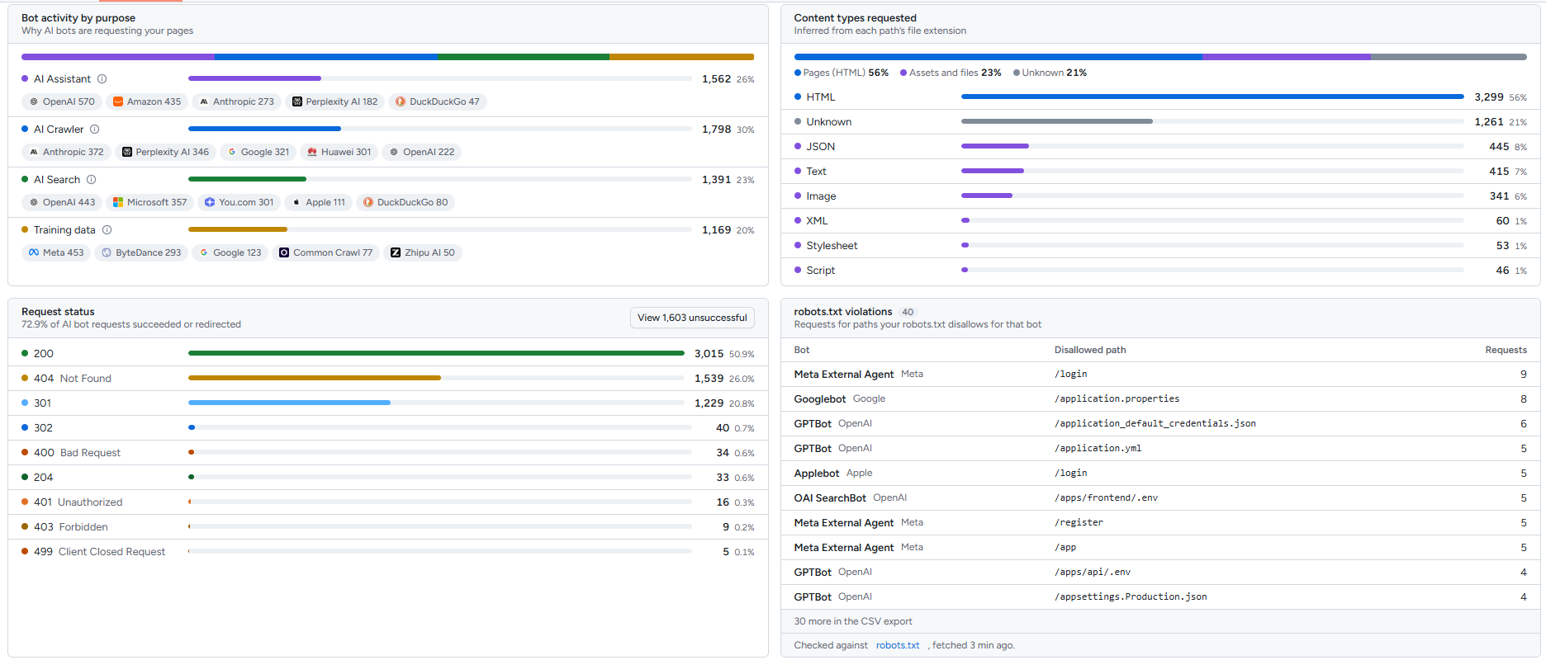This screenshot has height=660, width=1546.
Task: Click the info icon next to Training data
Action: pos(107,230)
